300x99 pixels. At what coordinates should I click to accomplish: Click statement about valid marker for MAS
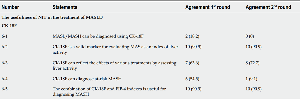[x=115, y=50]
